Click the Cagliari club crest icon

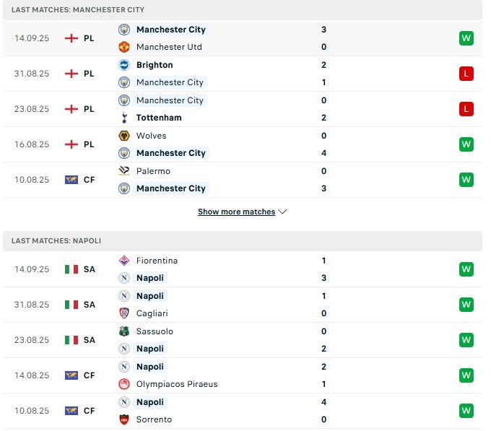(x=123, y=313)
